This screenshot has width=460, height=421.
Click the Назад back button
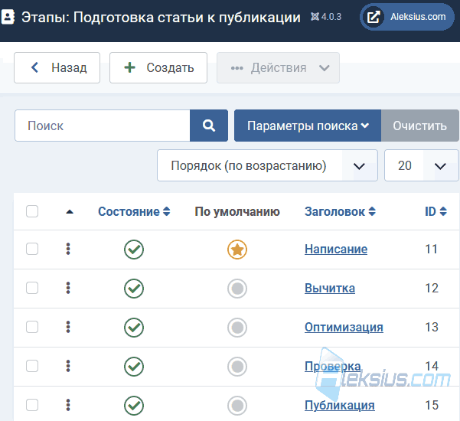[x=57, y=68]
